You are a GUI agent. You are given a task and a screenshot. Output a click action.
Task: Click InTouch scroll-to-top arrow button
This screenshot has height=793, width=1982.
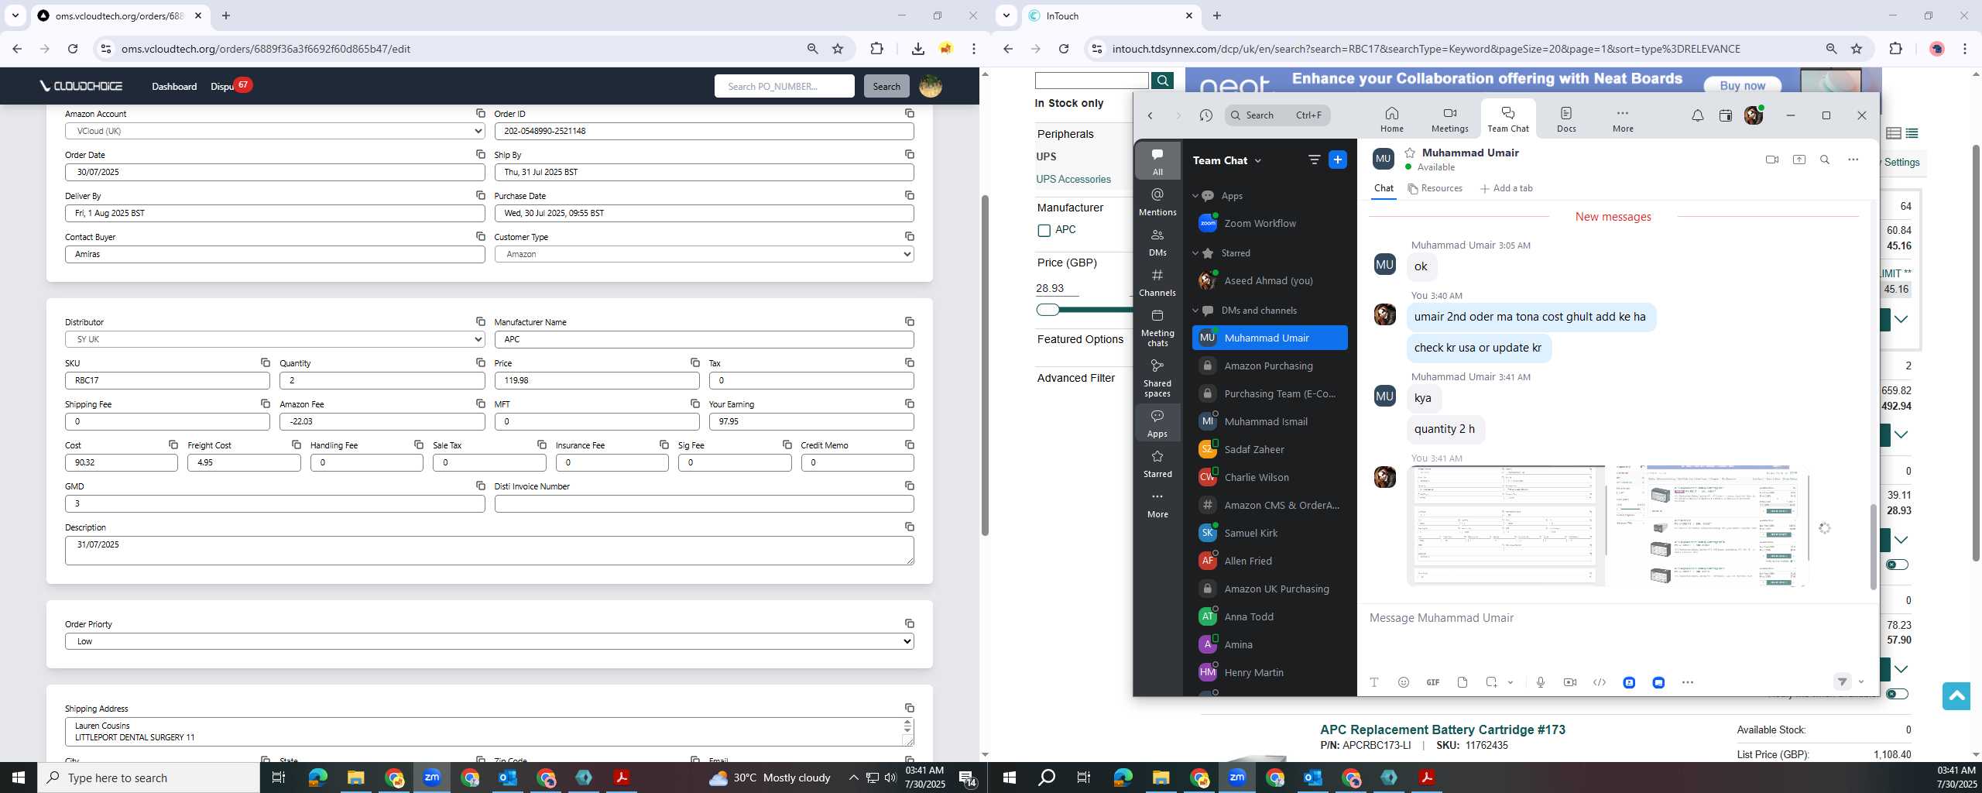pos(1956,696)
